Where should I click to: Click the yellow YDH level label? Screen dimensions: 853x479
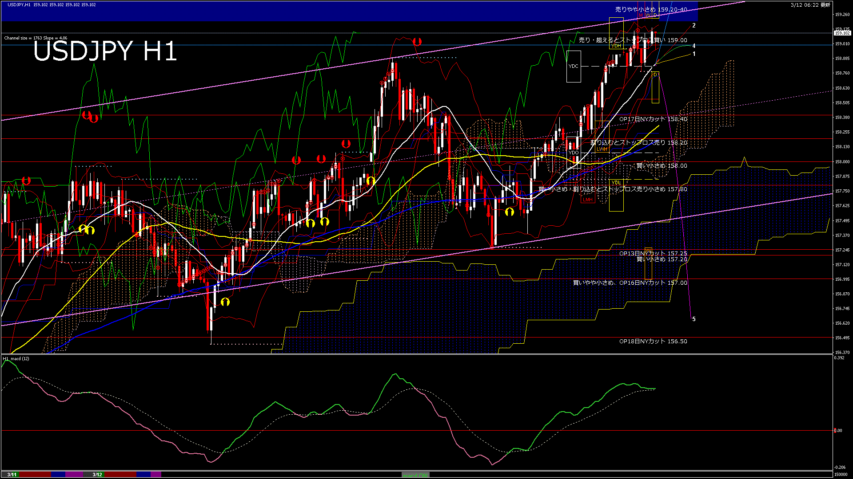pyautogui.click(x=616, y=46)
